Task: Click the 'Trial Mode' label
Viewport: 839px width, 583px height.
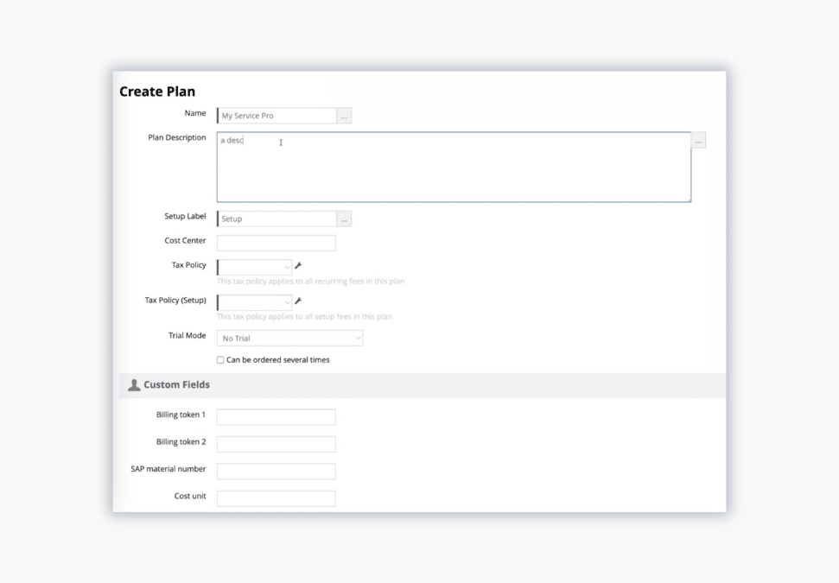Action: pos(188,336)
